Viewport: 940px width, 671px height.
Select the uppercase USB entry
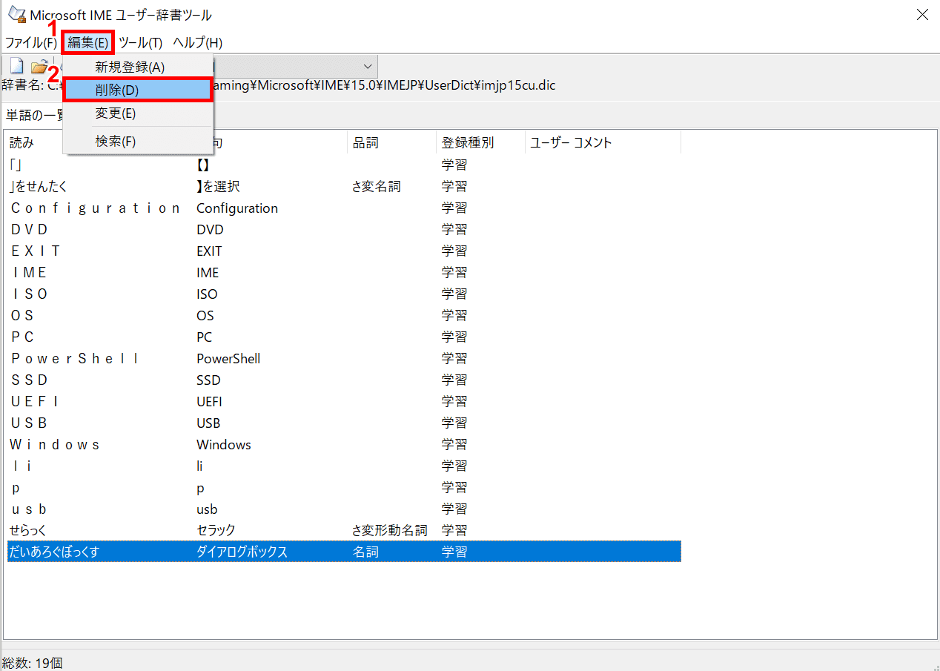[x=344, y=423]
